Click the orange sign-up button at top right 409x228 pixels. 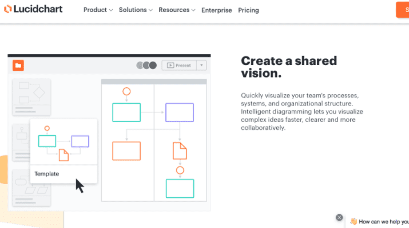(403, 10)
